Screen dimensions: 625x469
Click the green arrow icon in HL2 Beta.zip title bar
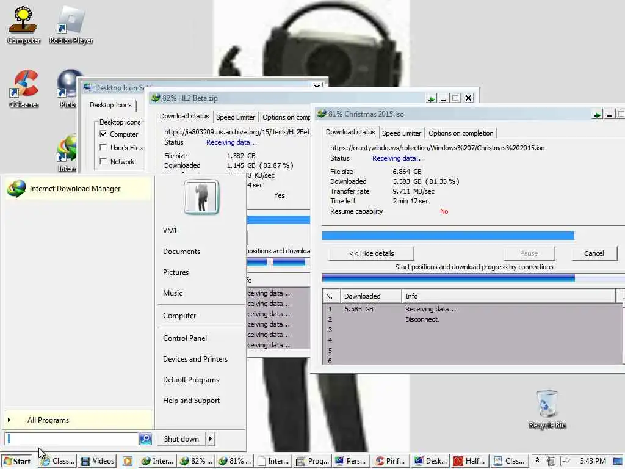point(431,98)
